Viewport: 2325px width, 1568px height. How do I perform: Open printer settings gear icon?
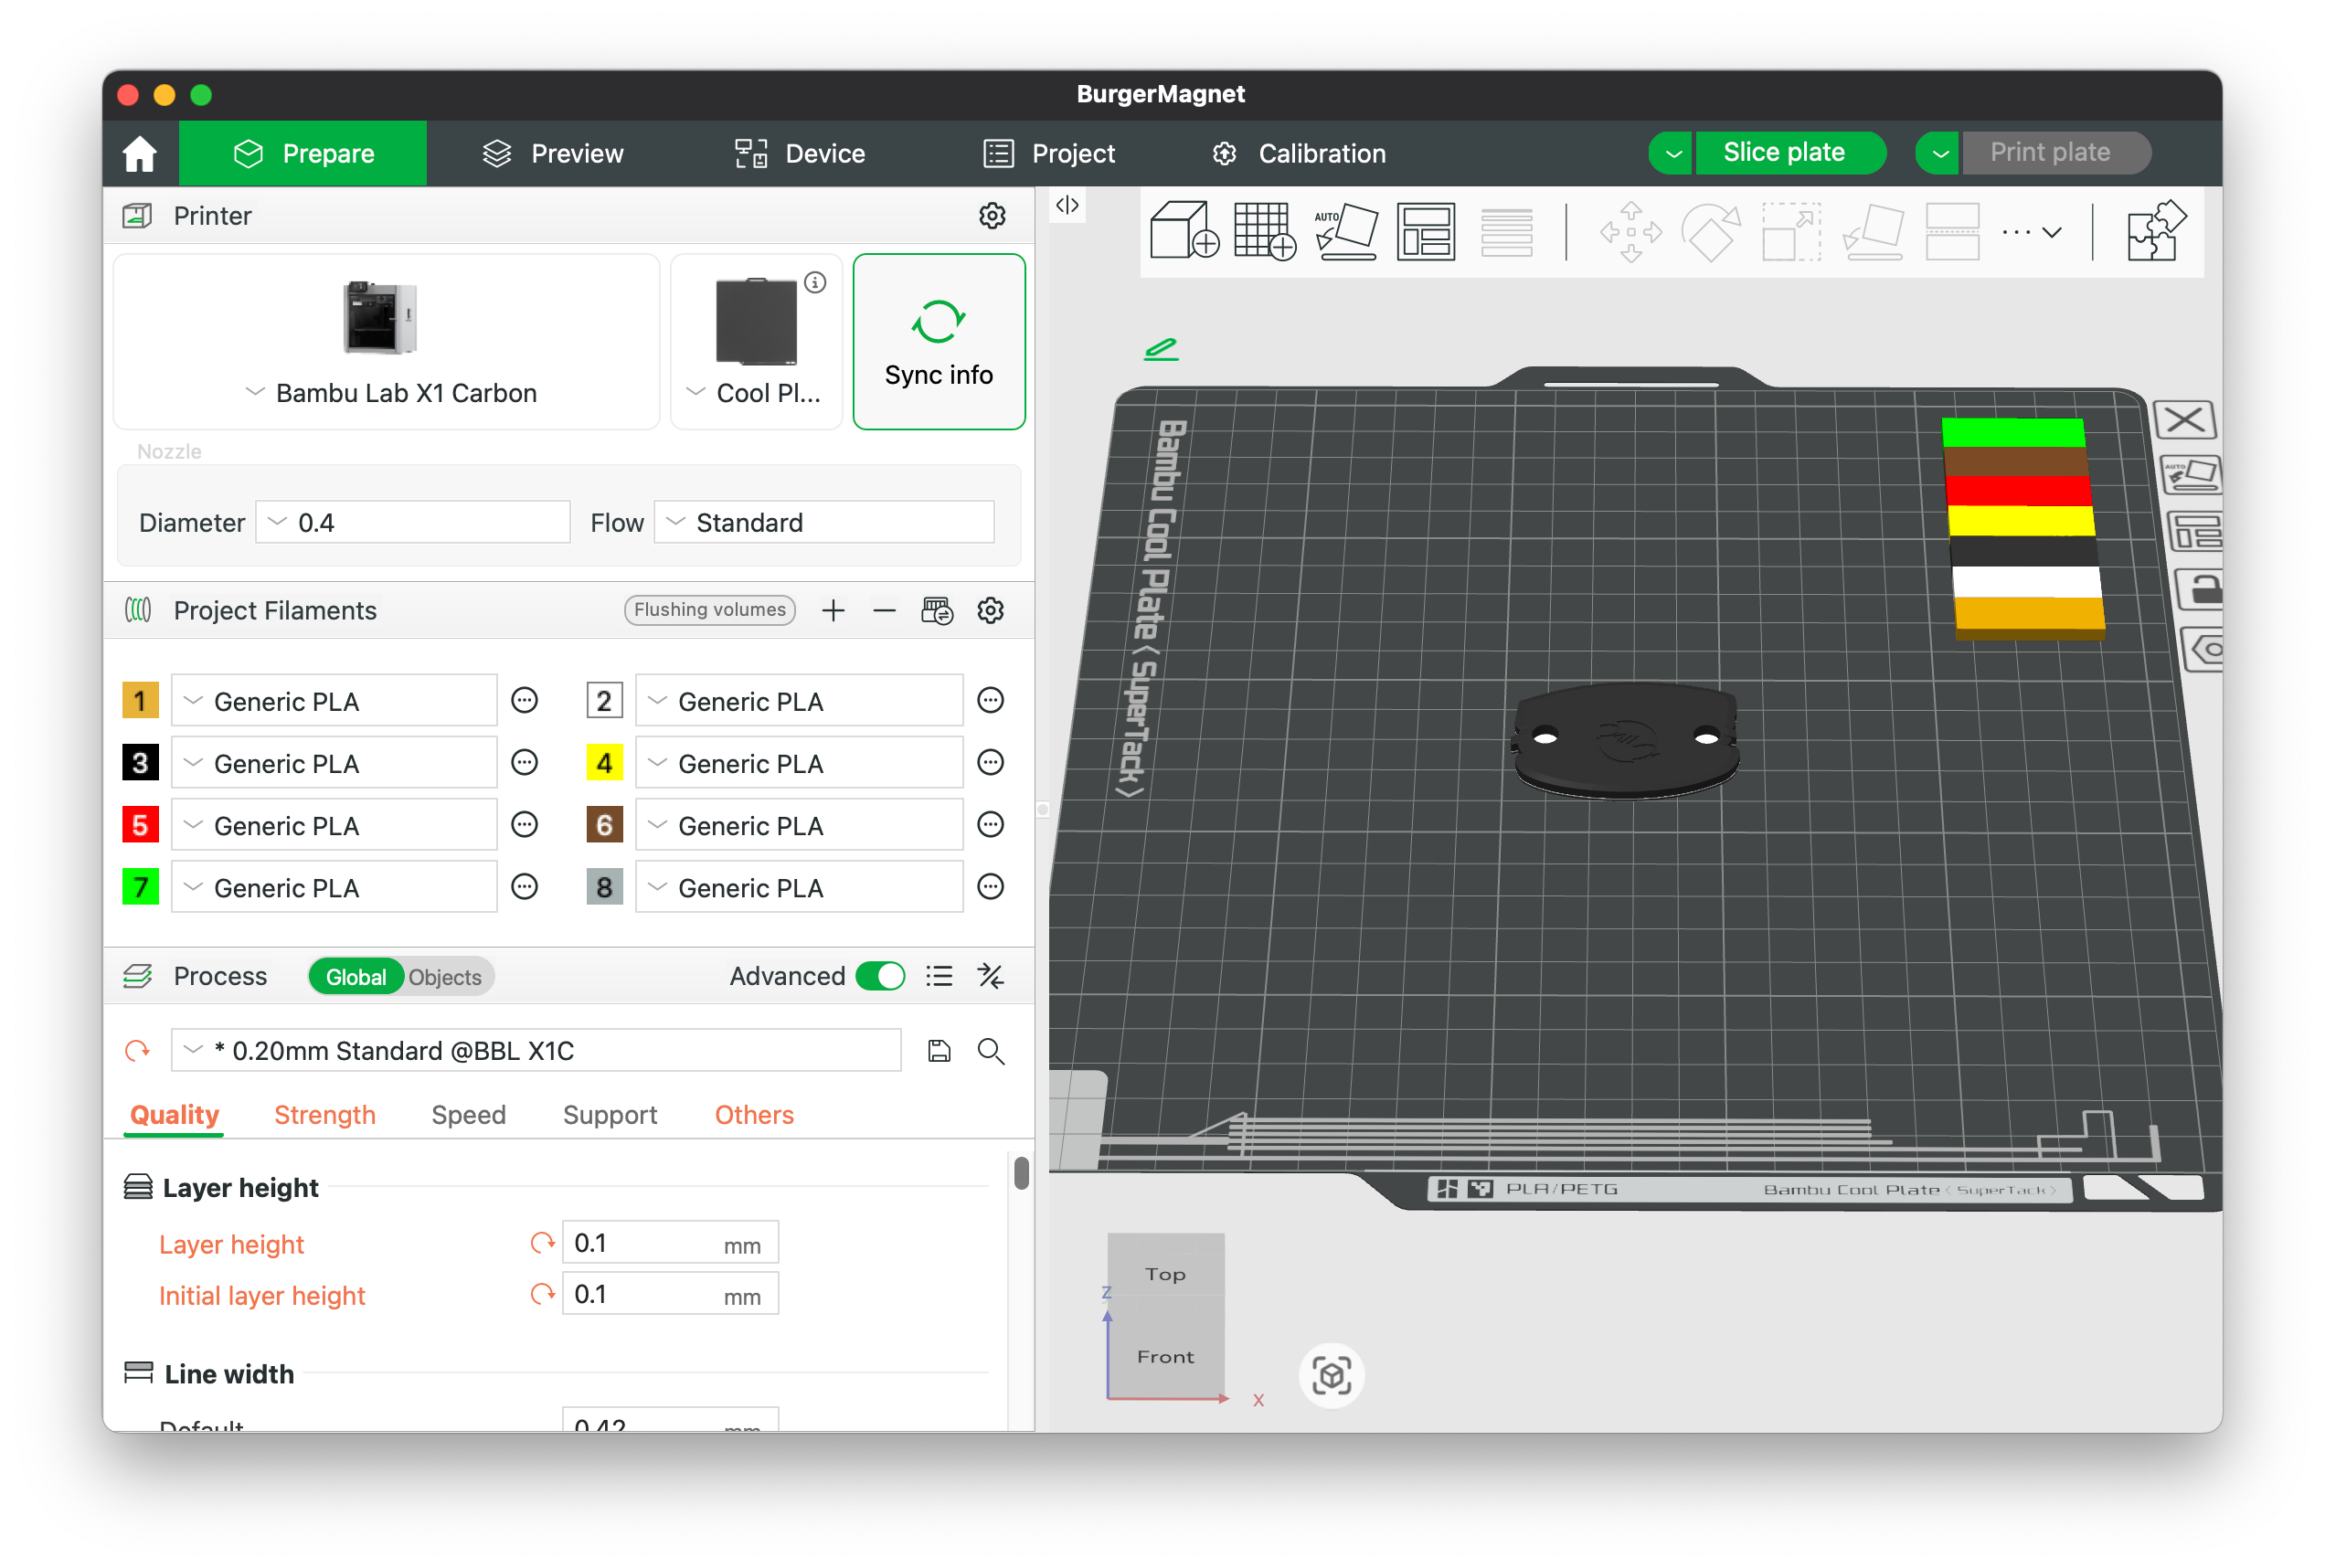(x=991, y=215)
